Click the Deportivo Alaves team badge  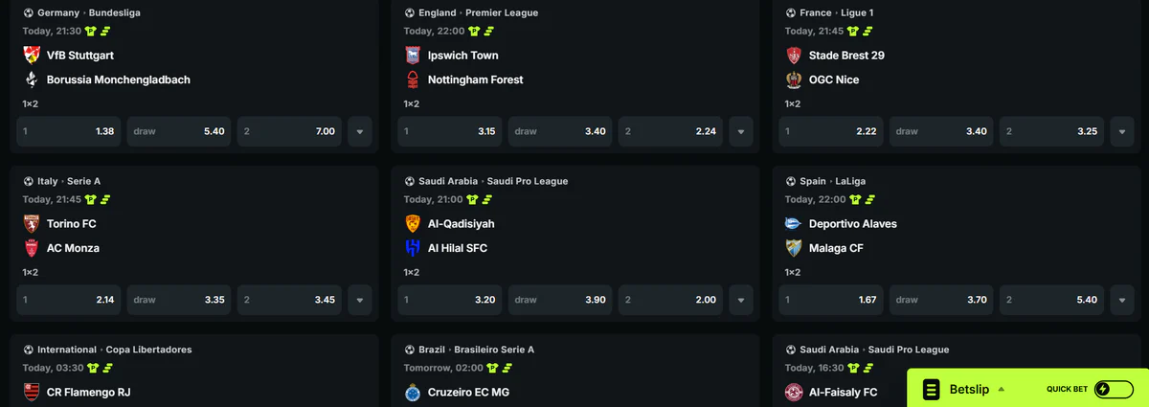click(x=793, y=223)
